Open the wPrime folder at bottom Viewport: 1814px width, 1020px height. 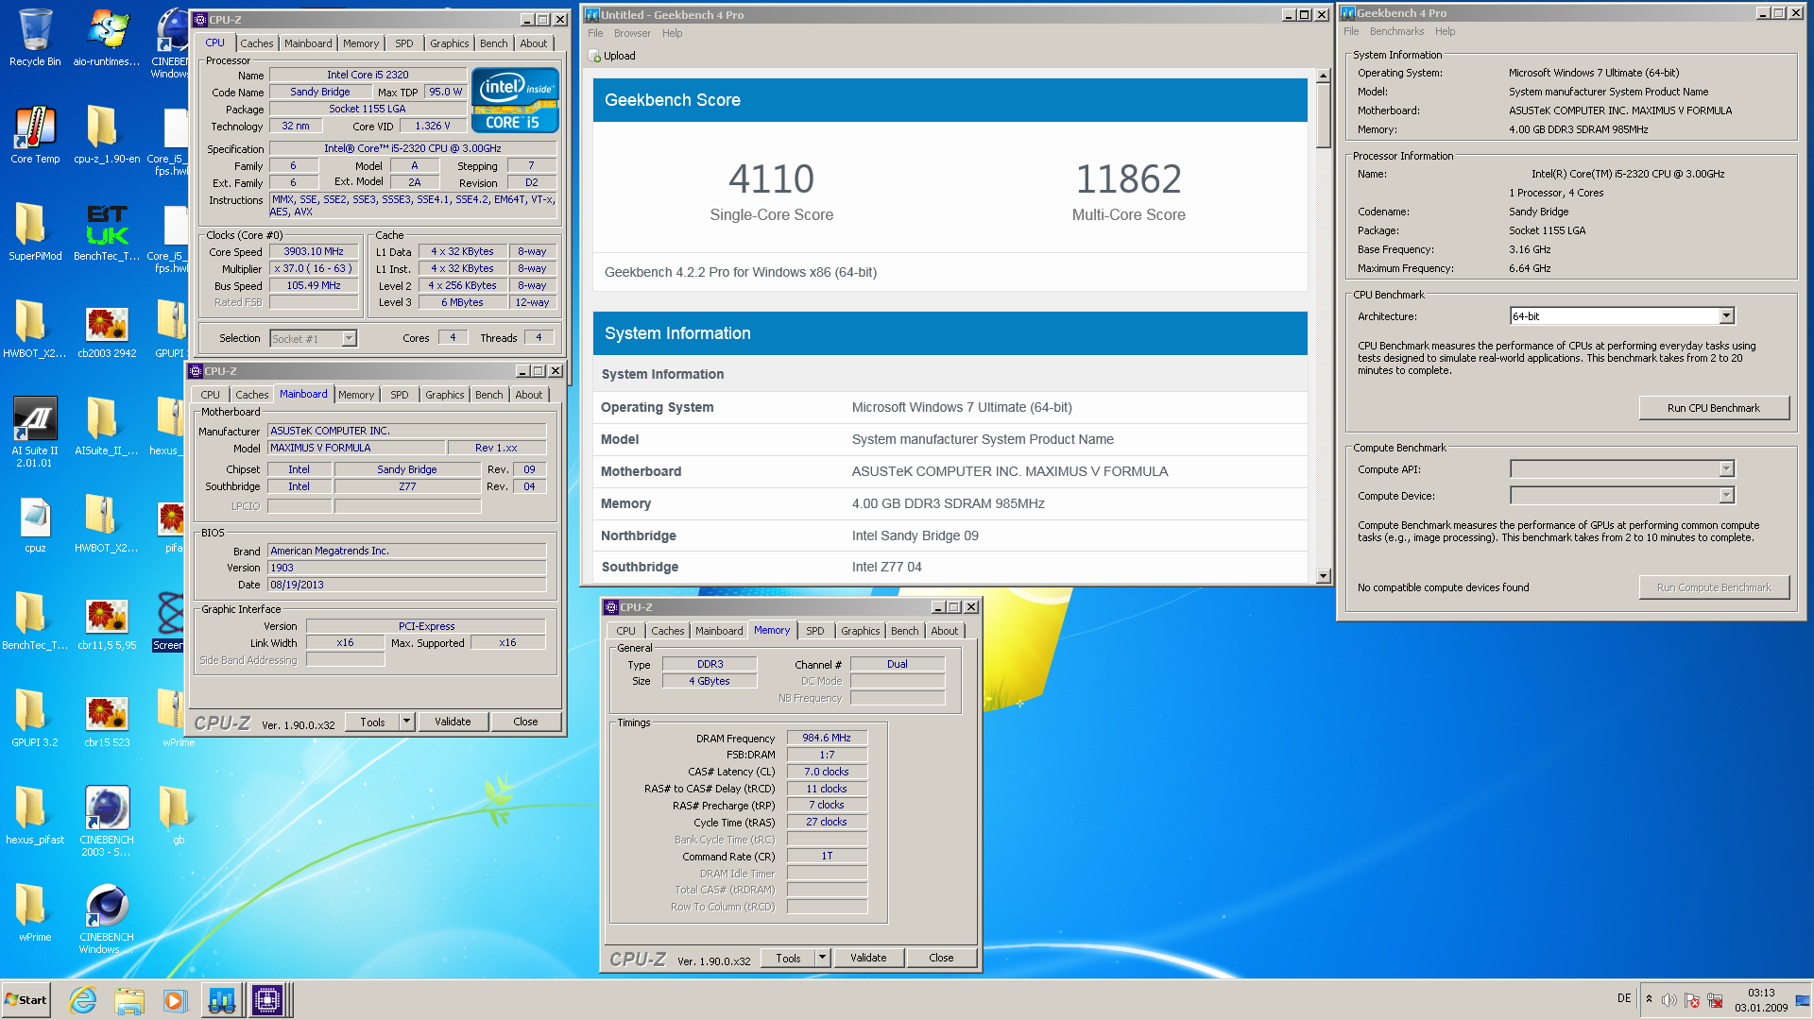click(x=35, y=913)
